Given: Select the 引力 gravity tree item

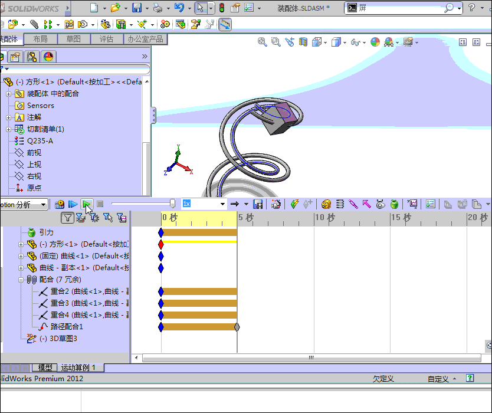Looking at the screenshot, I should pos(46,232).
